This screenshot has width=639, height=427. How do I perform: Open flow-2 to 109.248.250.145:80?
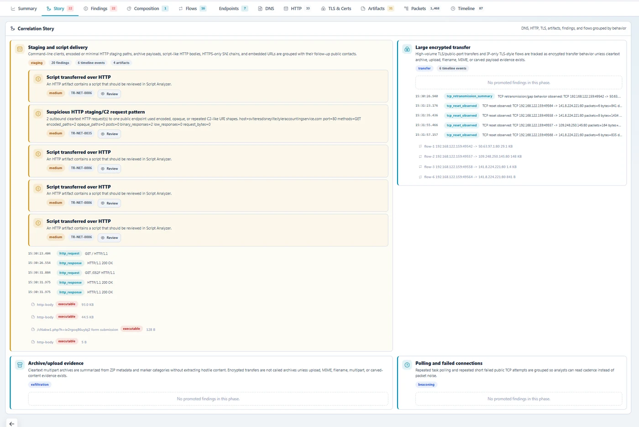coord(473,156)
